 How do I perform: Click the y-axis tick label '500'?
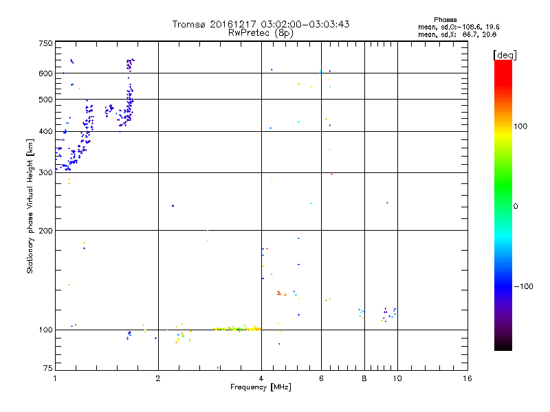click(x=45, y=100)
